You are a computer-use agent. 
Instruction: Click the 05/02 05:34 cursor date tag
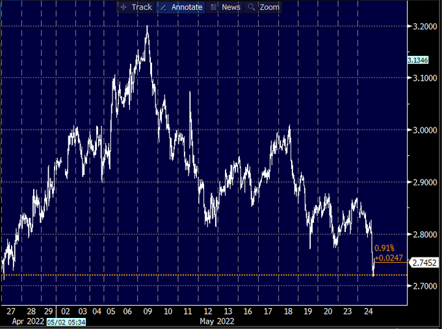(x=66, y=322)
